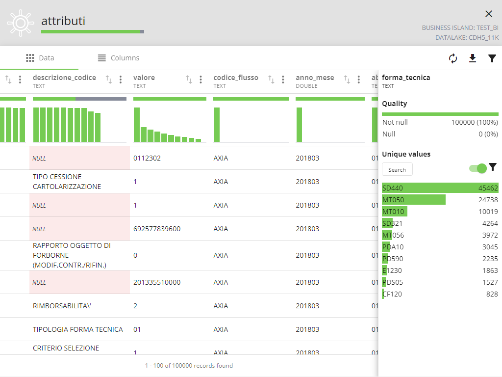This screenshot has height=377, width=502.
Task: Click the unique values Search field
Action: 397,169
